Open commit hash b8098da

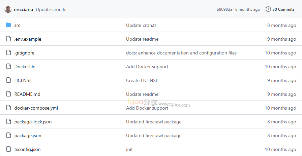click(x=224, y=9)
